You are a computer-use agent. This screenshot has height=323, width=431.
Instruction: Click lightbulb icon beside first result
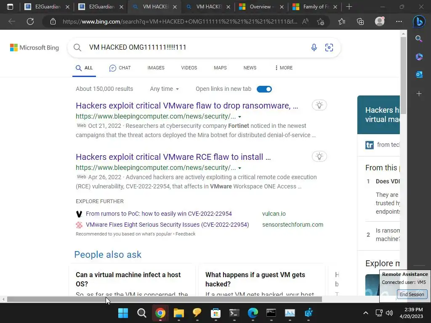click(x=319, y=105)
